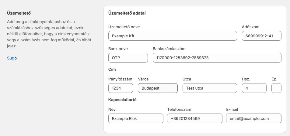Click the Cím section heading

[112, 70]
